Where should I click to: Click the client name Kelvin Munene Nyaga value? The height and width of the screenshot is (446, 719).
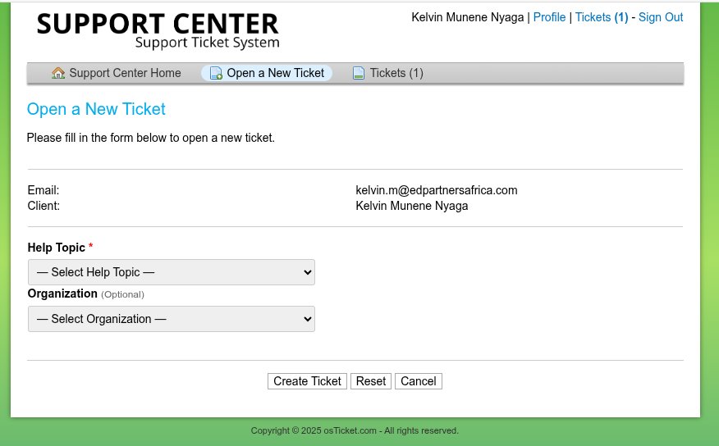pyautogui.click(x=412, y=206)
